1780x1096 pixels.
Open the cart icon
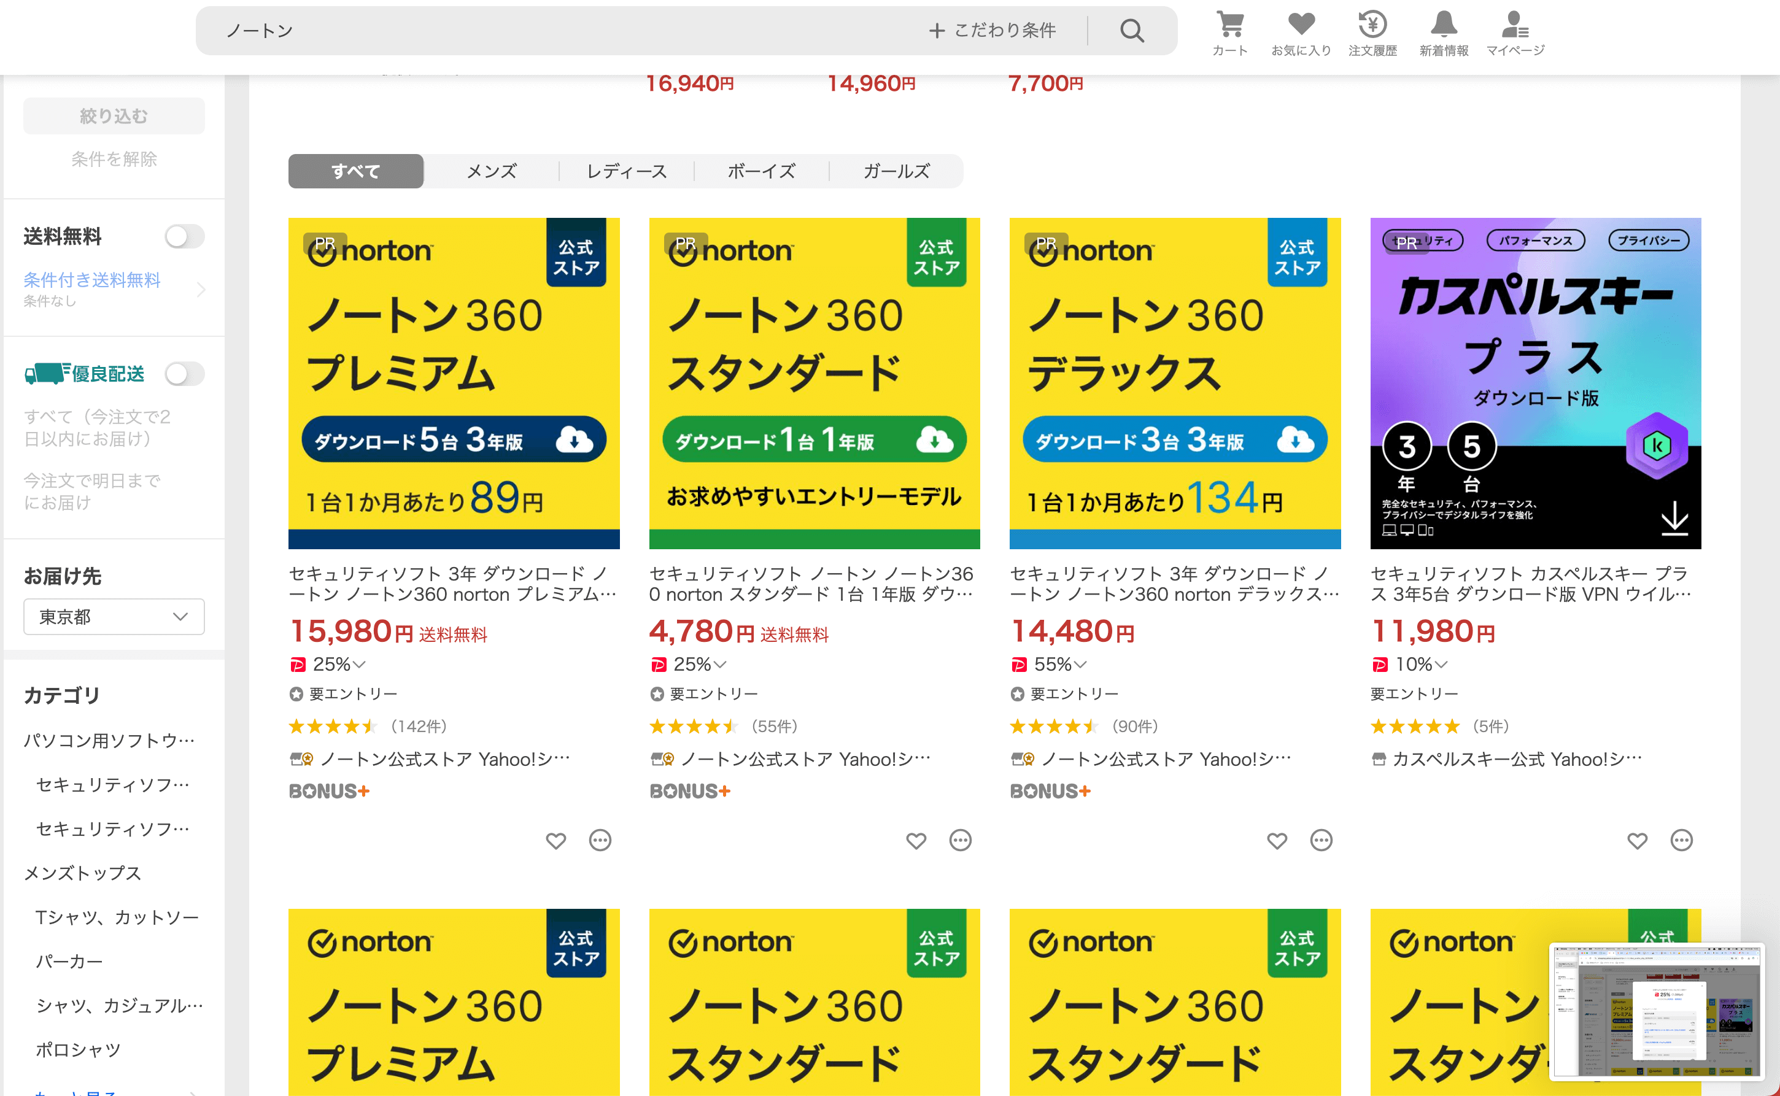coord(1229,33)
